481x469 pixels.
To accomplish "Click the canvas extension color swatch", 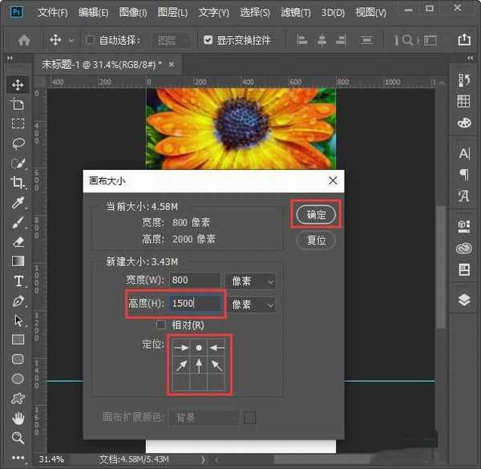I will 250,418.
